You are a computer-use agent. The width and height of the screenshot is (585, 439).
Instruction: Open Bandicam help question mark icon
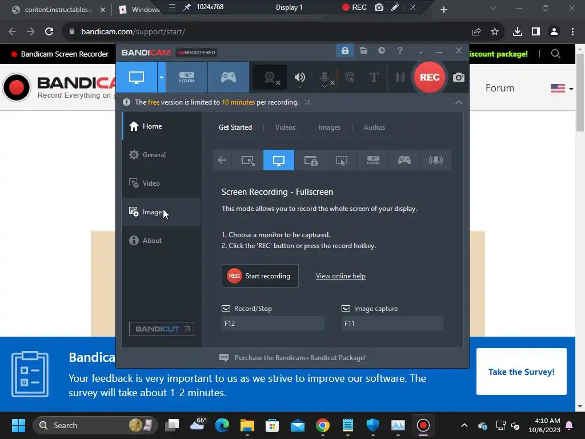click(x=400, y=50)
